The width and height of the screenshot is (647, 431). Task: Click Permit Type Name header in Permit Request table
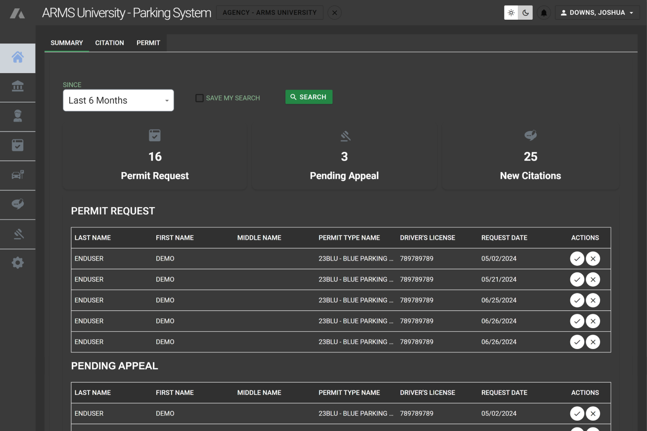pos(349,238)
